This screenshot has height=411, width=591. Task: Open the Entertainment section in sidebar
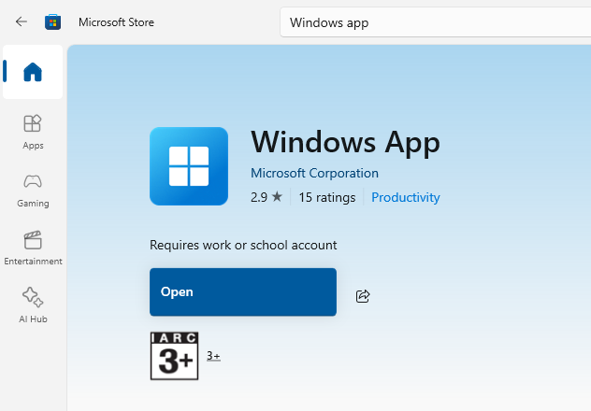coord(33,247)
